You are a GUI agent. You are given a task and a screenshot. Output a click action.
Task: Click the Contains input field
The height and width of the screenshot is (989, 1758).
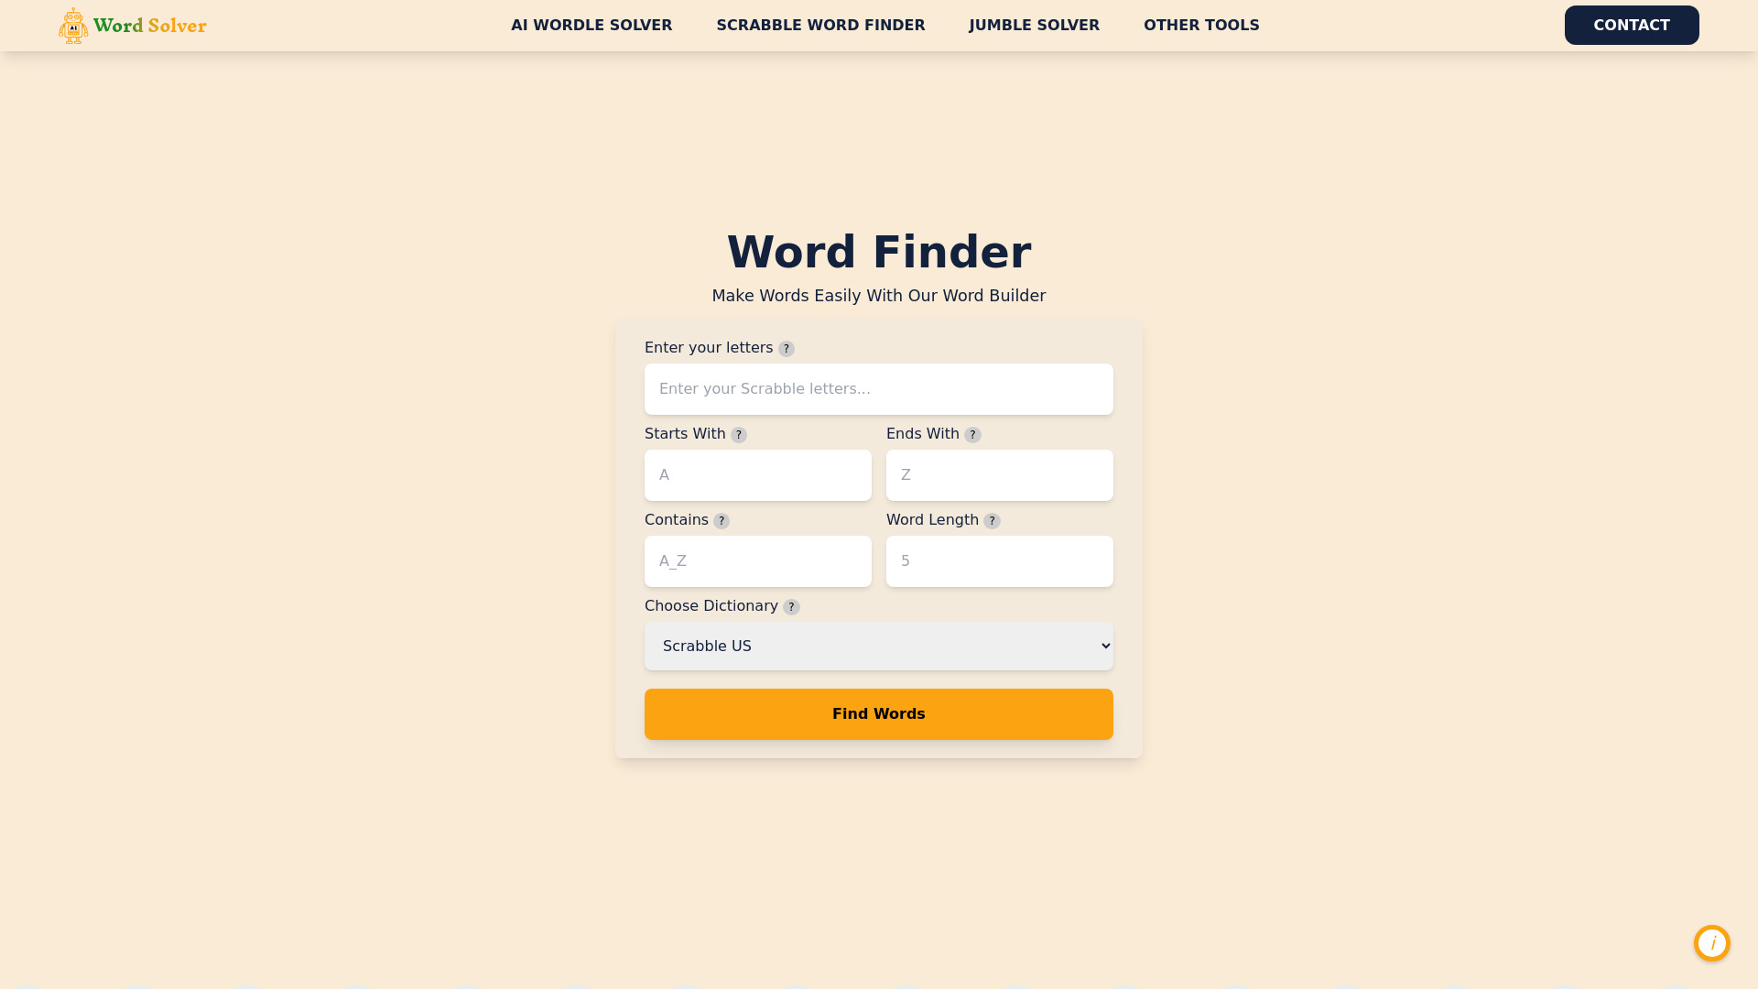[757, 560]
